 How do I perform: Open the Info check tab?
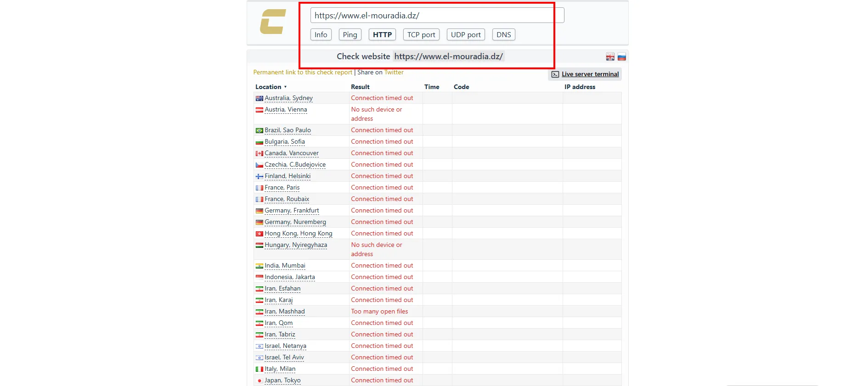(321, 34)
